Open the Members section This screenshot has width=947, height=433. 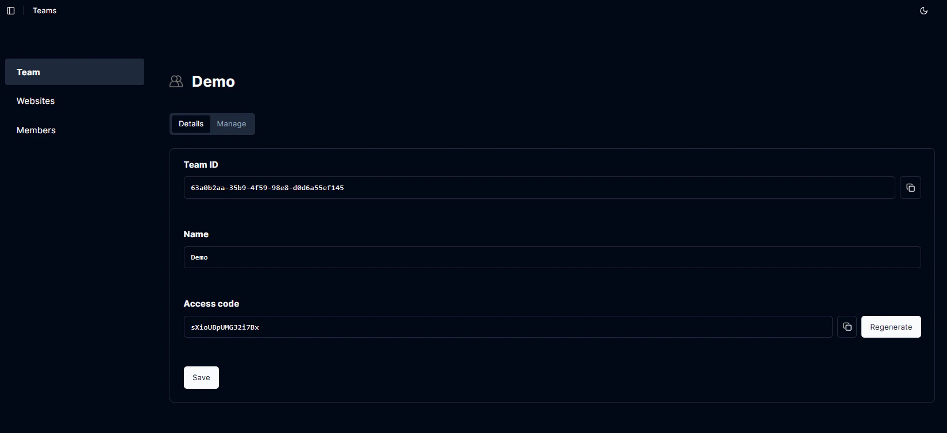click(36, 130)
